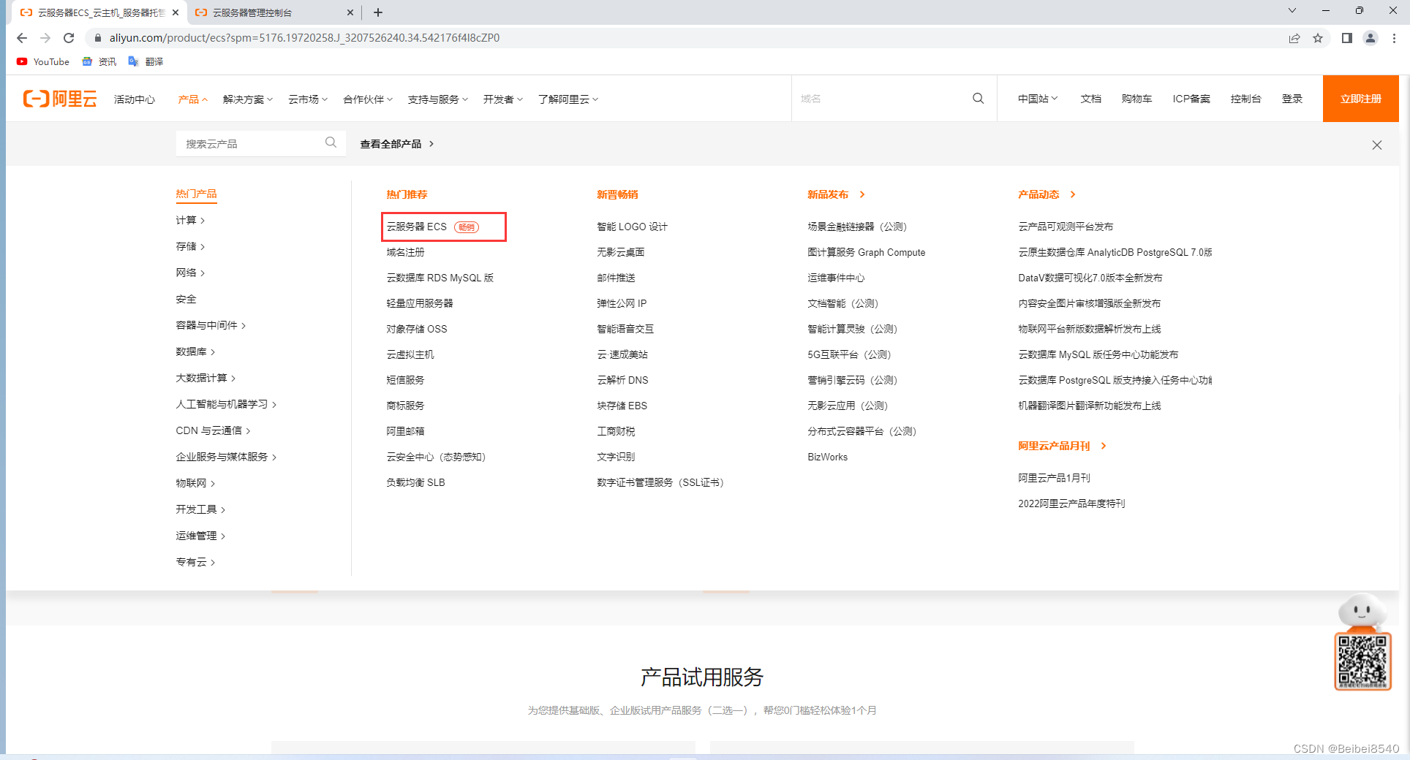The image size is (1410, 760).
Task: Open BizWorks link
Action: point(827,457)
